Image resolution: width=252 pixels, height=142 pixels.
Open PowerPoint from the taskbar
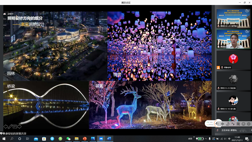click(85, 139)
